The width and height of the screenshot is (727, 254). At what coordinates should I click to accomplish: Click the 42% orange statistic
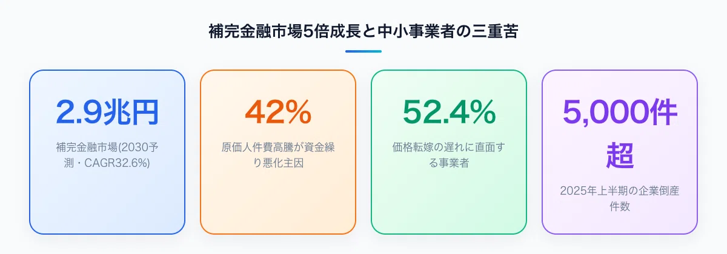(x=278, y=111)
